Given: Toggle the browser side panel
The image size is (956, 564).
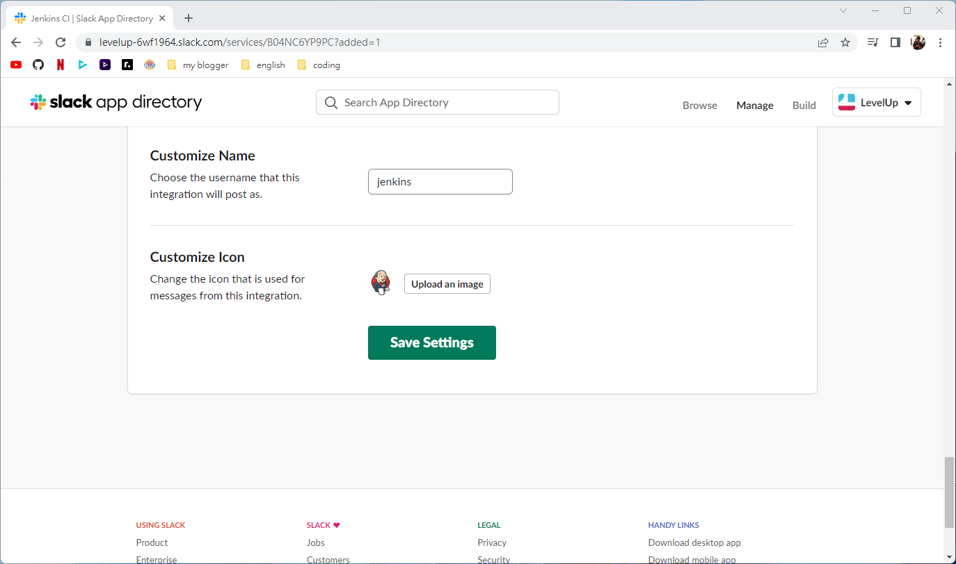Looking at the screenshot, I should pos(895,42).
